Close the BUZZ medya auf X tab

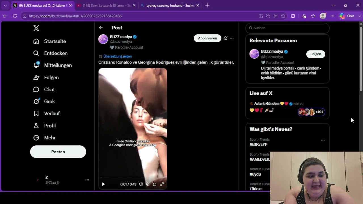(x=70, y=5)
